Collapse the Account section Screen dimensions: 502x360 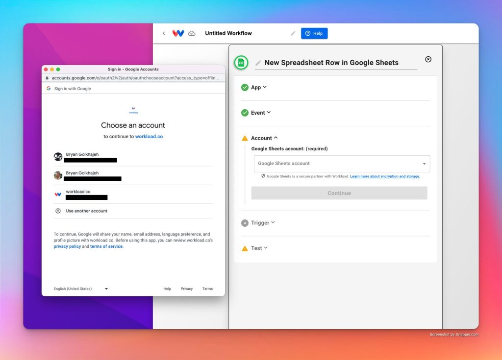click(x=264, y=138)
